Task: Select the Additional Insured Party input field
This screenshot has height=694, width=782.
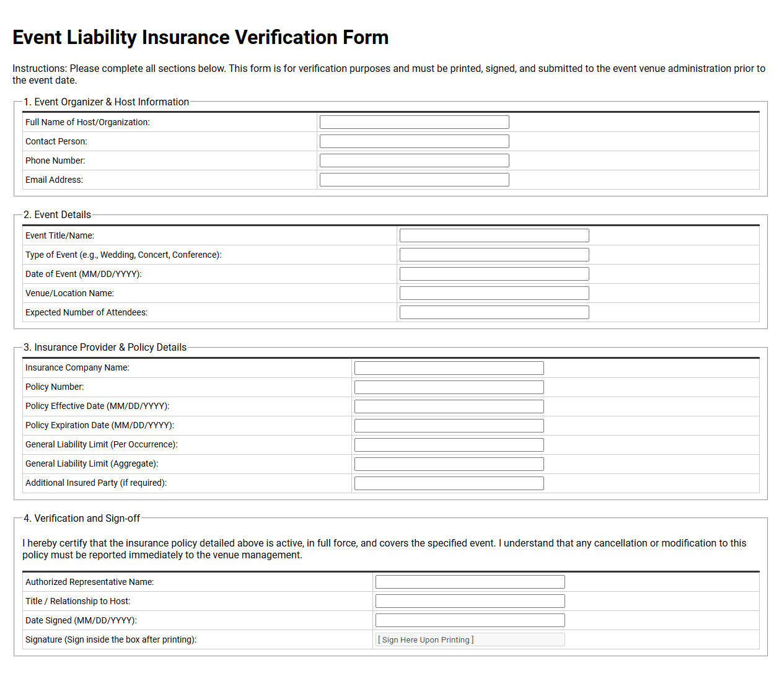Action: pos(449,483)
